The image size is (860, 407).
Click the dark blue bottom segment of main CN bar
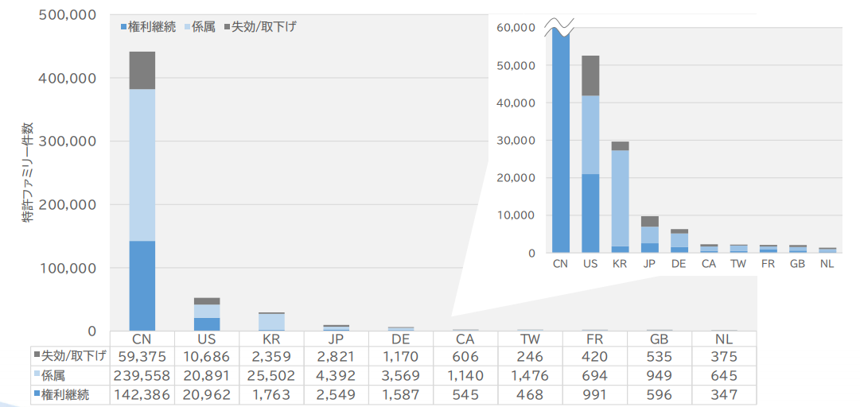tap(142, 285)
